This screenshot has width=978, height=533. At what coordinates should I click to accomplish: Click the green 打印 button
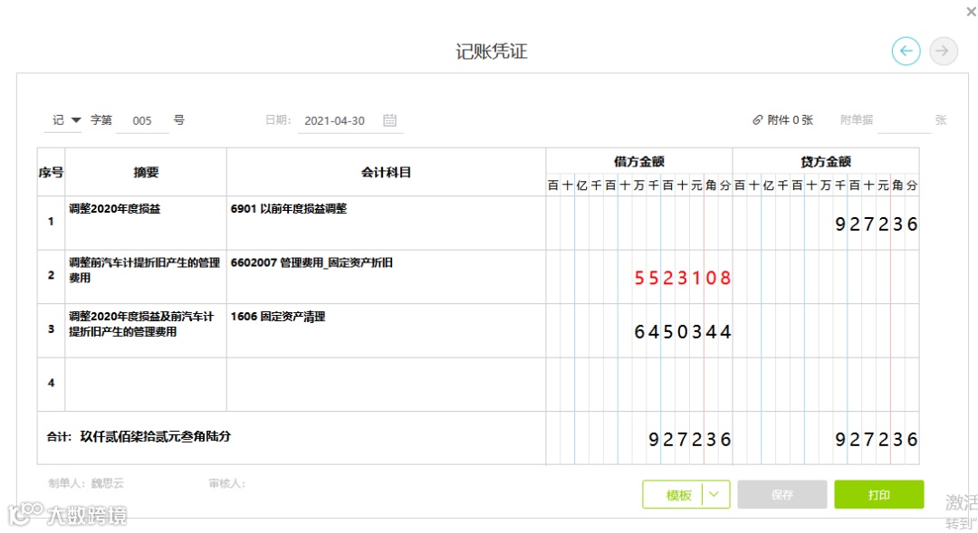[x=878, y=494]
